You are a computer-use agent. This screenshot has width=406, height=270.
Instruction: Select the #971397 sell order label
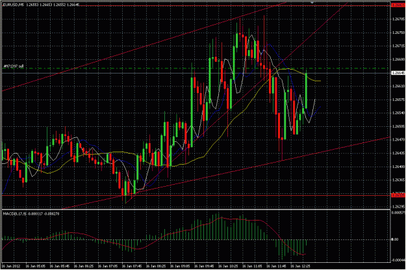14,66
